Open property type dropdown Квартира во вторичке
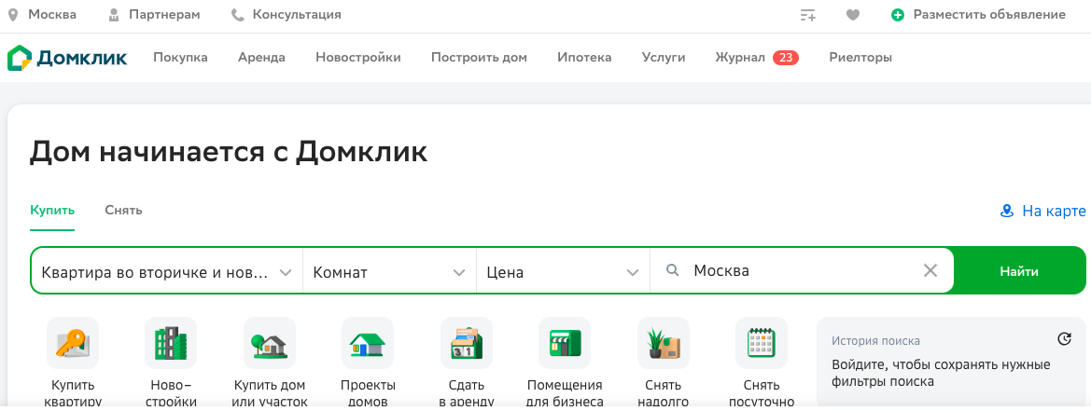Image resolution: width=1091 pixels, height=411 pixels. click(x=166, y=271)
